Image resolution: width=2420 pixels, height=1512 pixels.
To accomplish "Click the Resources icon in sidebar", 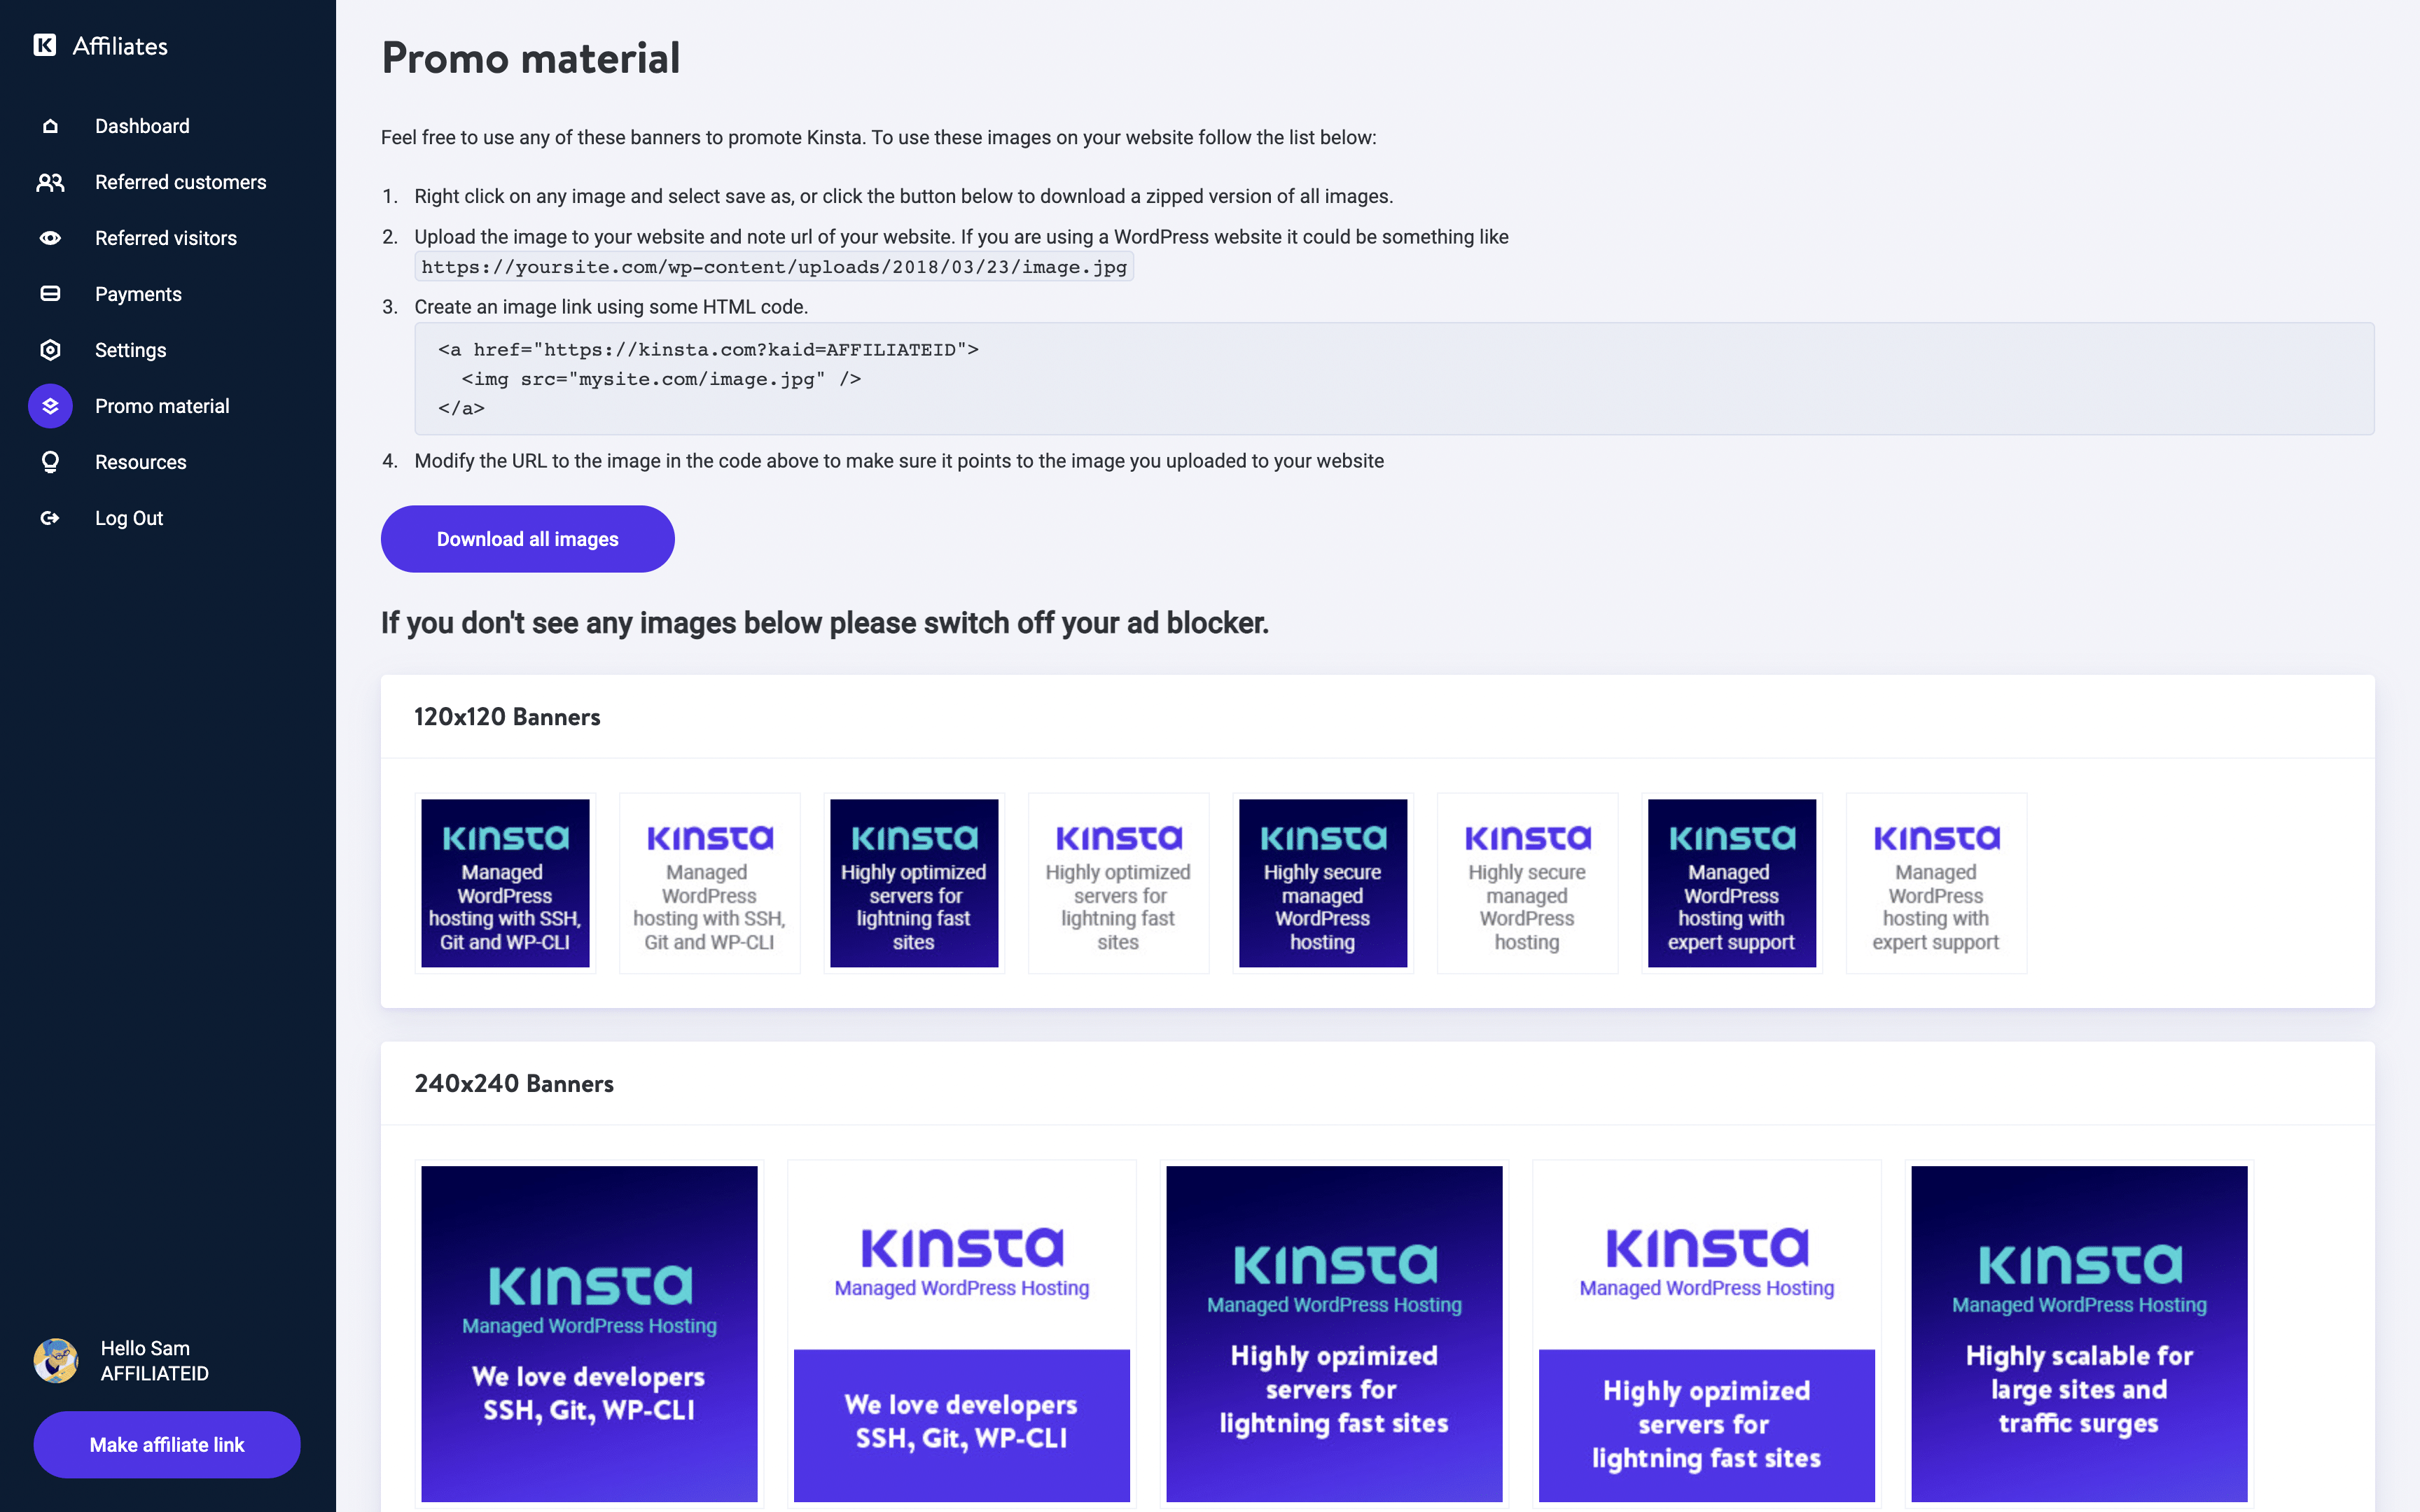I will 49,461.
